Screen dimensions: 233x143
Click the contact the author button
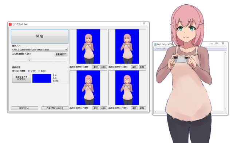tap(55, 108)
